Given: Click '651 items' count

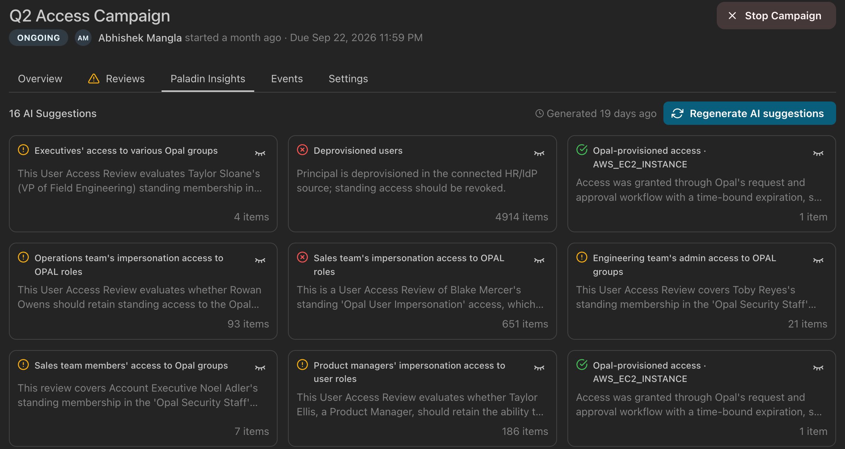Looking at the screenshot, I should tap(525, 324).
